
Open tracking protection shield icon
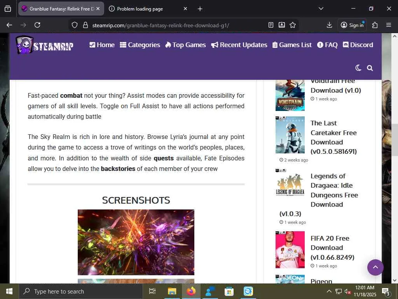[x=74, y=25]
